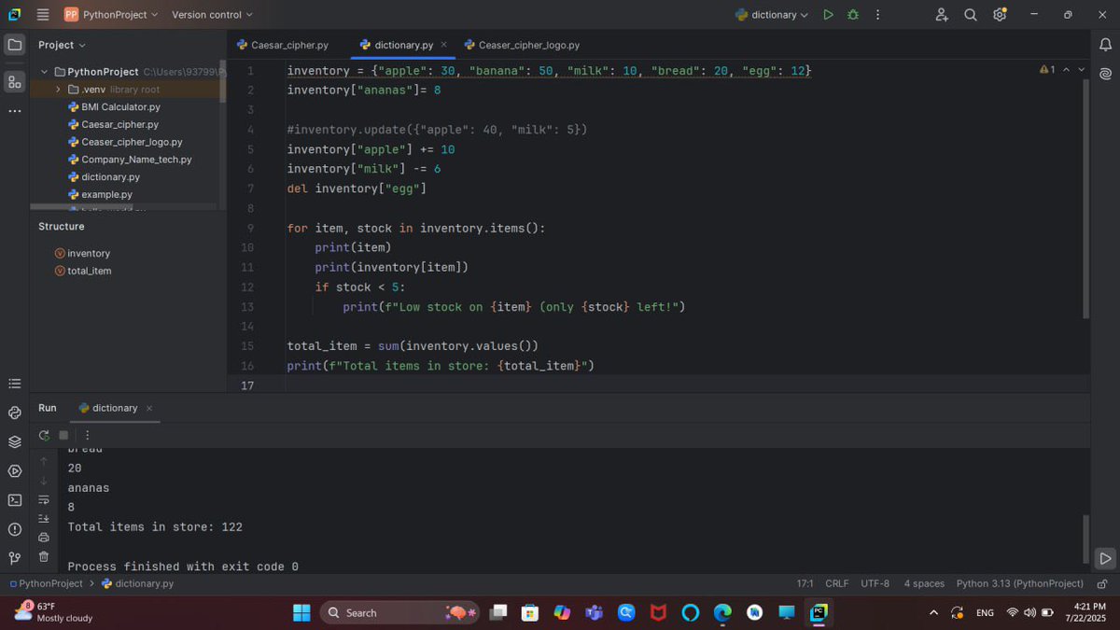Open BMI Calculator.py in the project tree
The height and width of the screenshot is (630, 1120).
click(x=115, y=107)
